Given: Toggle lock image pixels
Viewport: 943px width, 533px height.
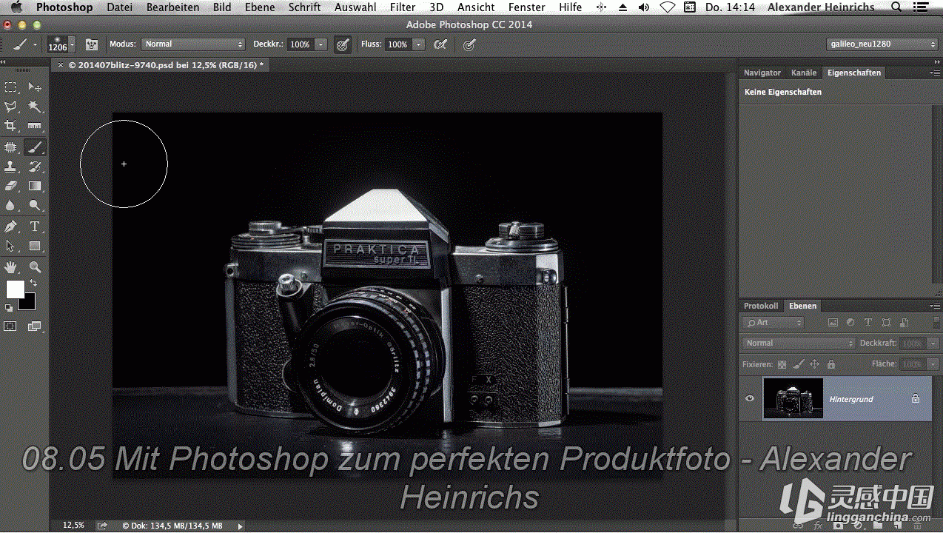Looking at the screenshot, I should pos(798,364).
